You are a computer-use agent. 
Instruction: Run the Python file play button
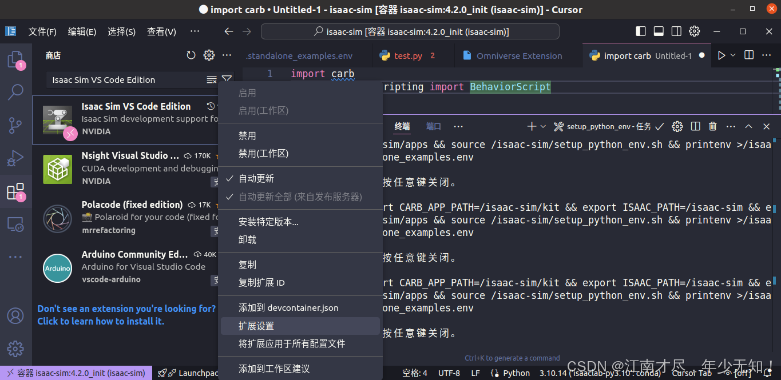click(x=721, y=55)
